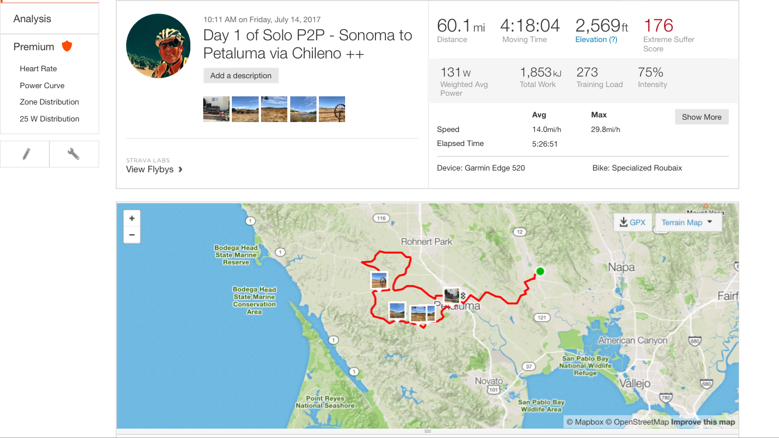Click the wrench tools icon

click(x=74, y=154)
